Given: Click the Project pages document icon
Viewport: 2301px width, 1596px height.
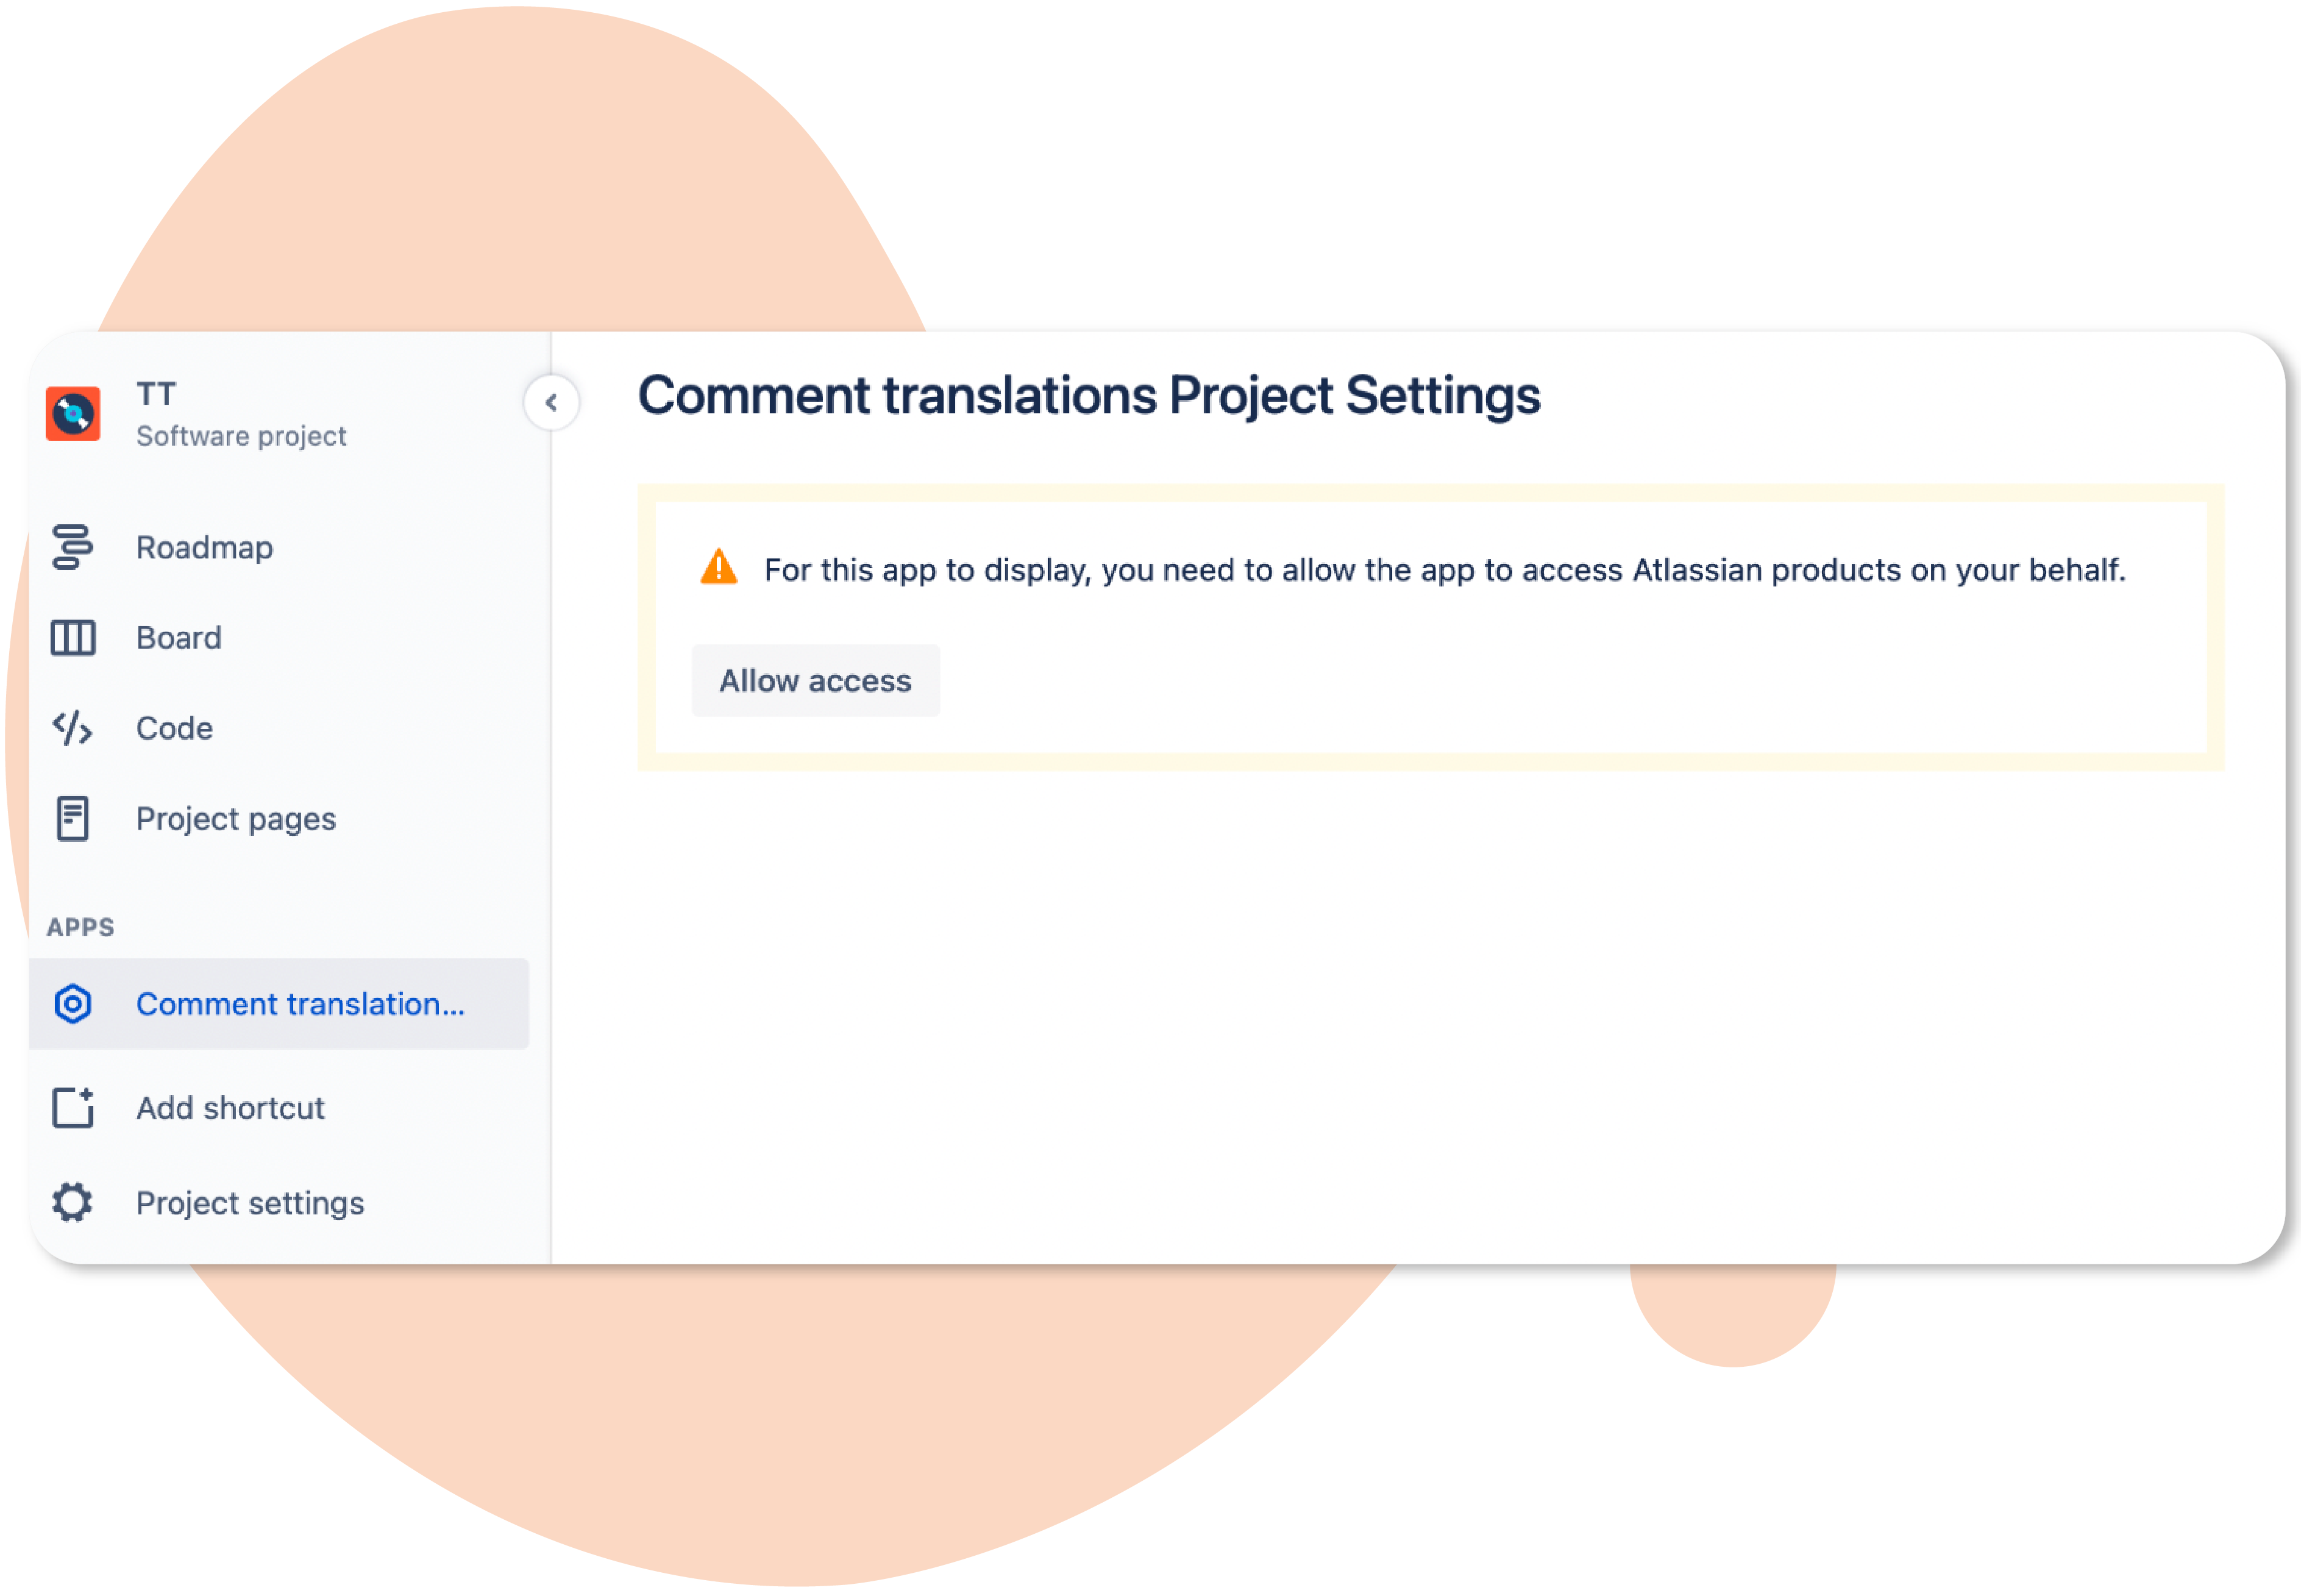Looking at the screenshot, I should pos(72,819).
